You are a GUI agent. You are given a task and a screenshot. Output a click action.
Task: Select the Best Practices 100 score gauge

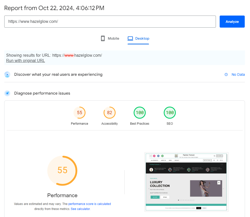140,113
